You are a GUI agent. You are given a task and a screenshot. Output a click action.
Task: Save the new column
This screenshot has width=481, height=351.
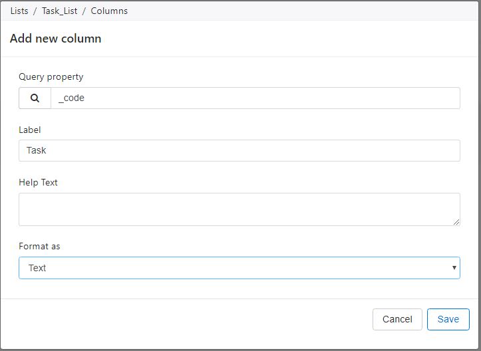click(448, 320)
